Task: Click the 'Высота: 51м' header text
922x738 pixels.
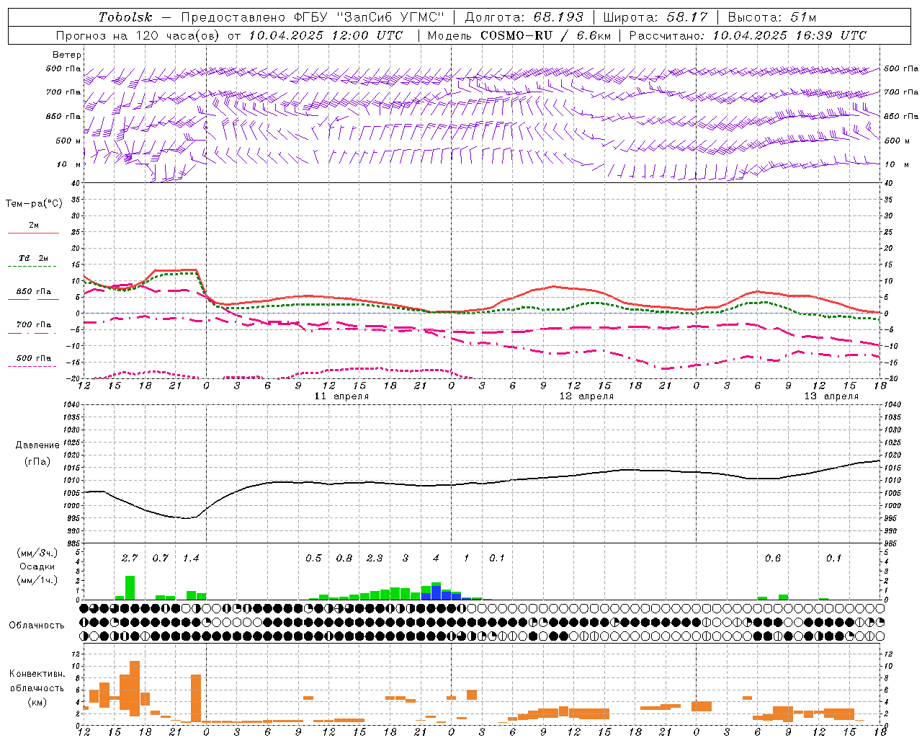Action: tap(772, 17)
